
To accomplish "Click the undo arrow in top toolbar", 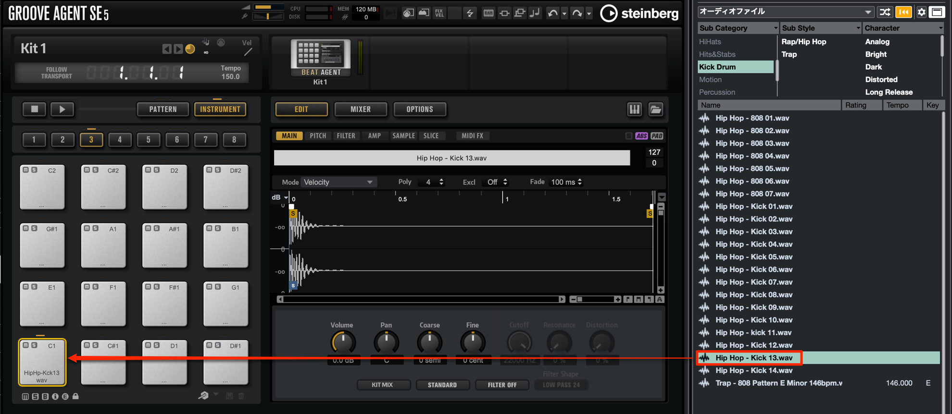I will pyautogui.click(x=553, y=13).
